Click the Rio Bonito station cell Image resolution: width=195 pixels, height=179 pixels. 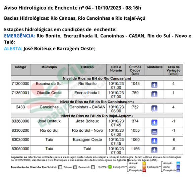87,85
